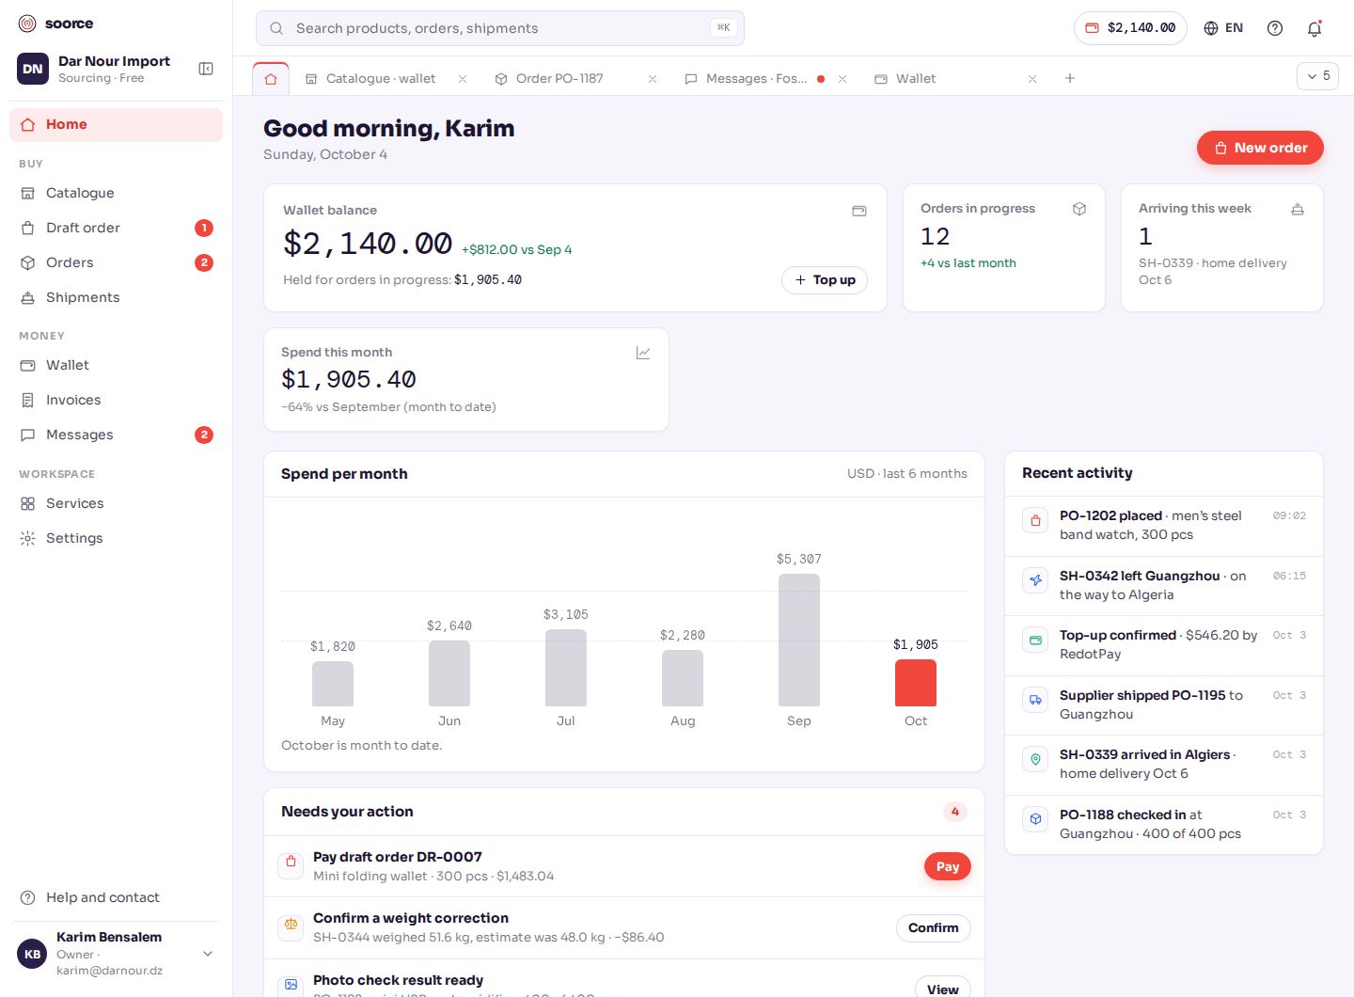This screenshot has height=997, width=1354.
Task: Close the Messages · Fos... tab
Action: 842,79
